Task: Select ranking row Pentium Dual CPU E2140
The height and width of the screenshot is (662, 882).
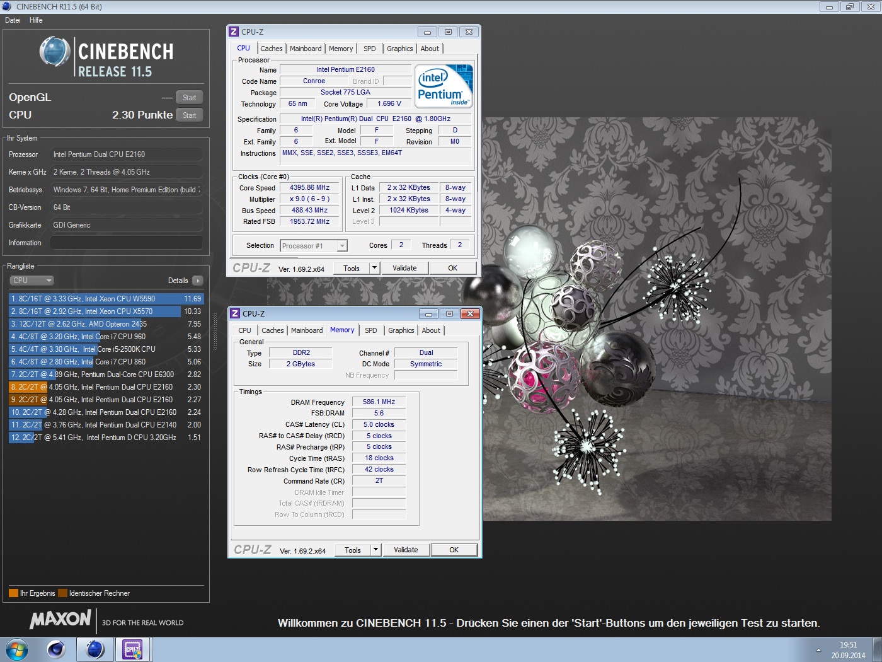Action: [106, 425]
